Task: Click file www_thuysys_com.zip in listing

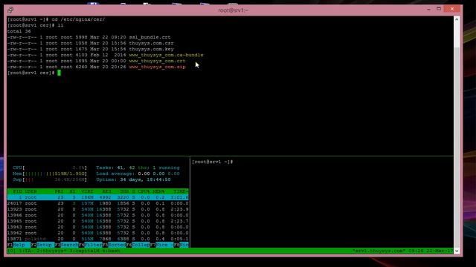Action: [157, 67]
